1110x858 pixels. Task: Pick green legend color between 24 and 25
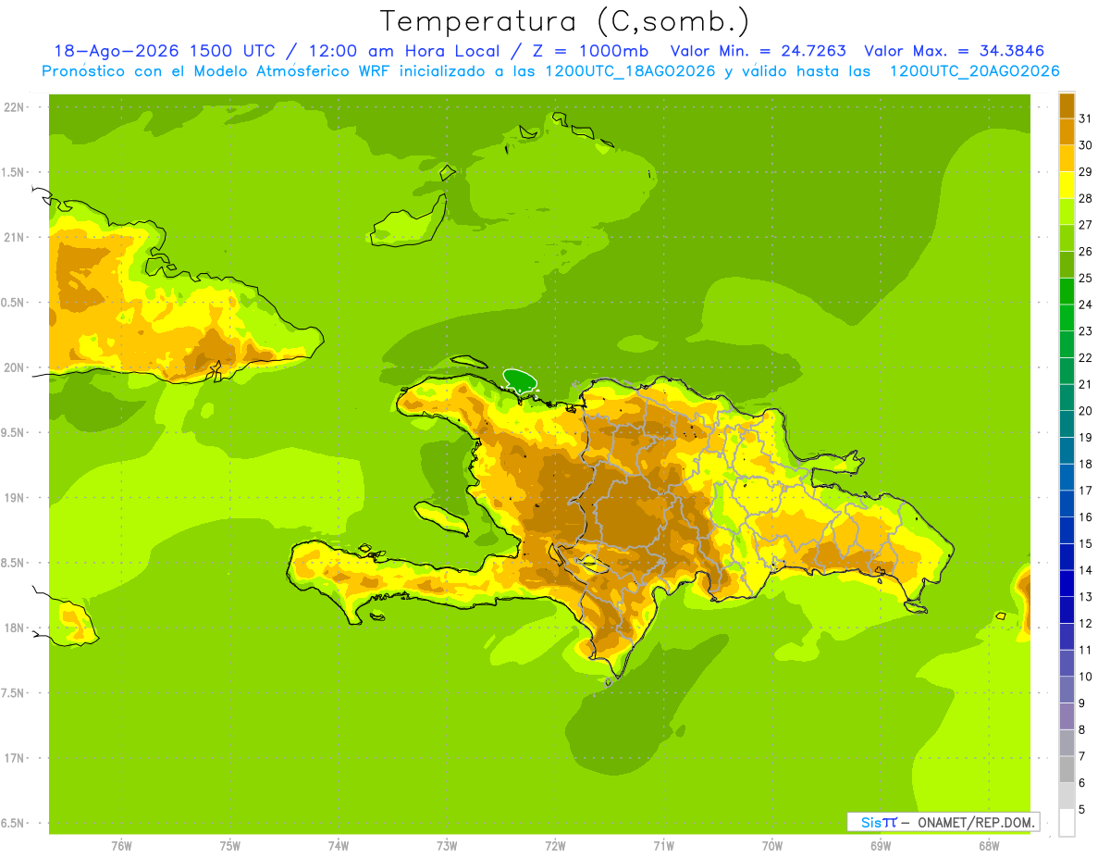pos(1067,292)
